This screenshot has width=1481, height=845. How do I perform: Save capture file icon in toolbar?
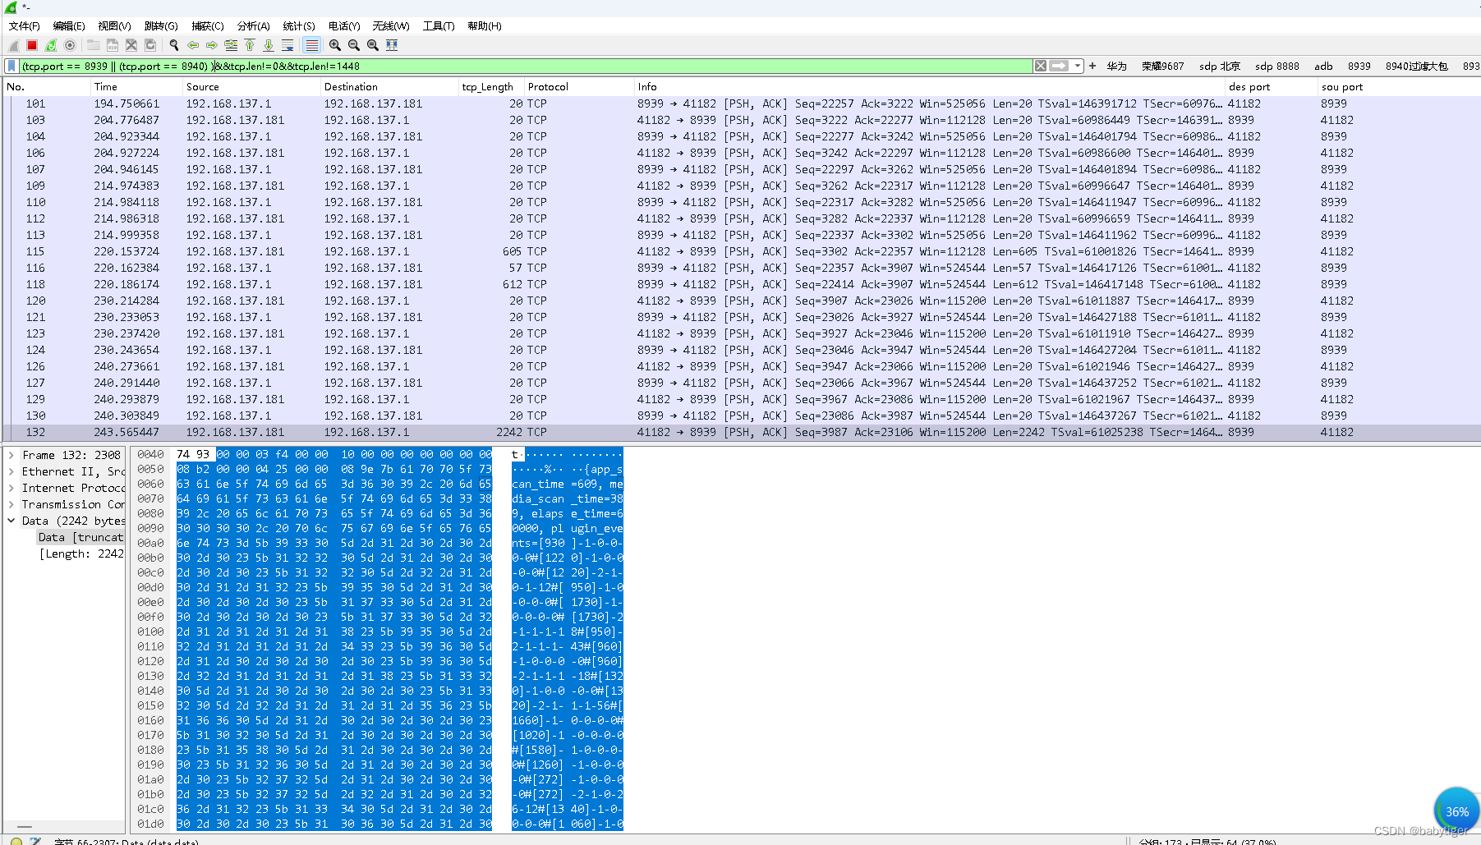pos(113,45)
